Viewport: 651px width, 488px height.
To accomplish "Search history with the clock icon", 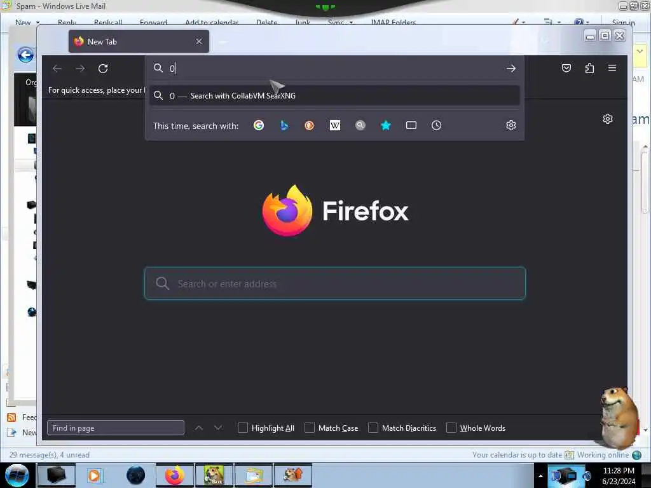I will click(x=436, y=125).
